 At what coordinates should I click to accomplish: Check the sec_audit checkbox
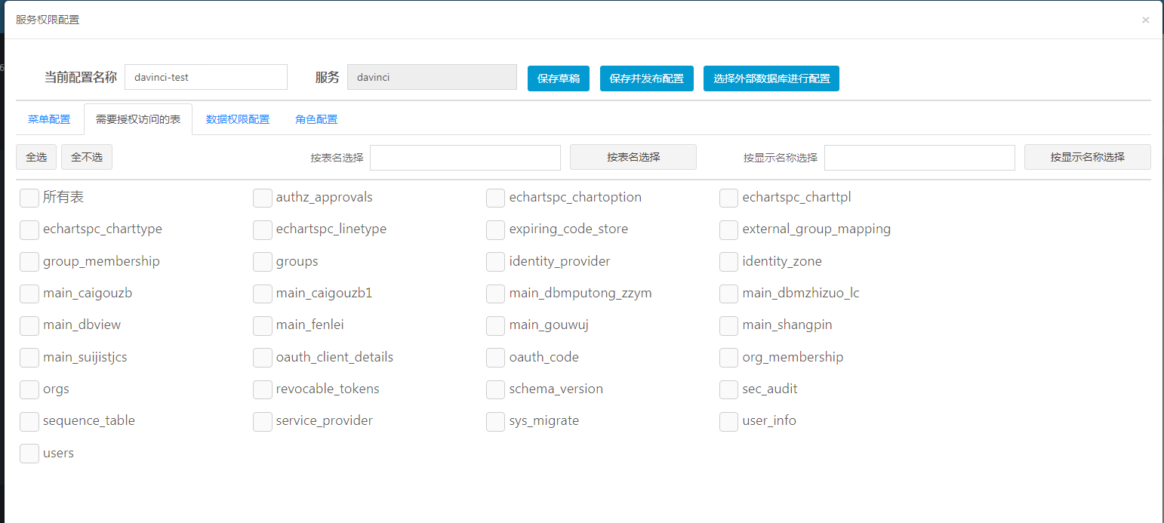click(x=729, y=389)
